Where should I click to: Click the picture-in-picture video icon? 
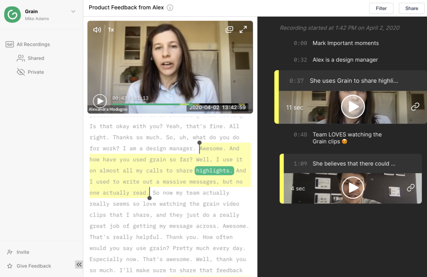click(x=230, y=29)
